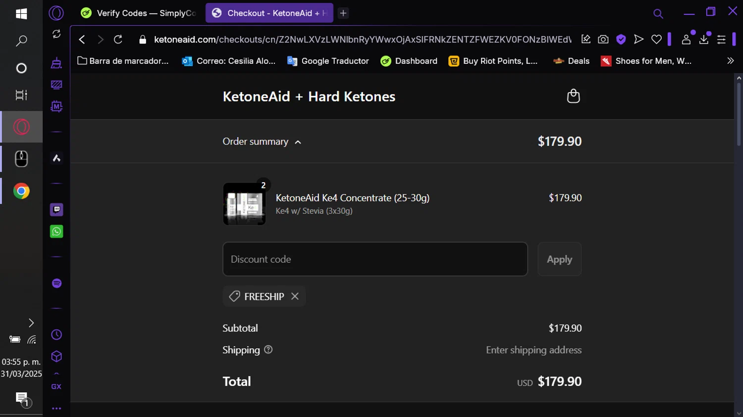Click the Apply discount button
743x417 pixels.
click(560, 259)
